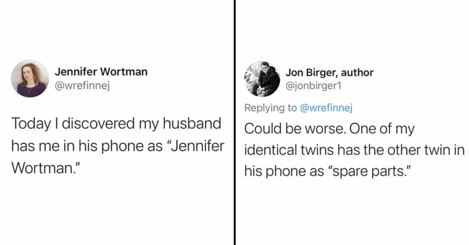
Task: Click the Jon Birger, author display name
Action: (x=330, y=73)
